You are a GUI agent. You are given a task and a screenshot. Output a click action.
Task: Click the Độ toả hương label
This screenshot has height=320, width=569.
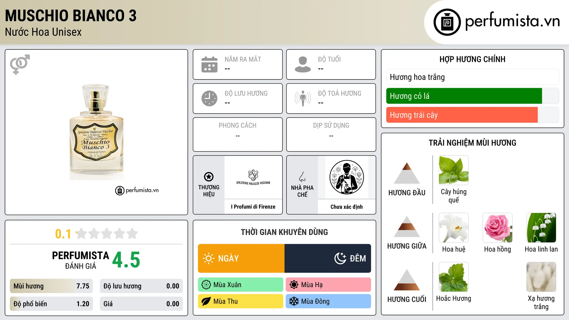point(340,93)
